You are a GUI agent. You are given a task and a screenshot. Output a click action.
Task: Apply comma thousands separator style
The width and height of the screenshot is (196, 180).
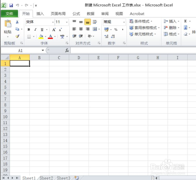click(123, 30)
